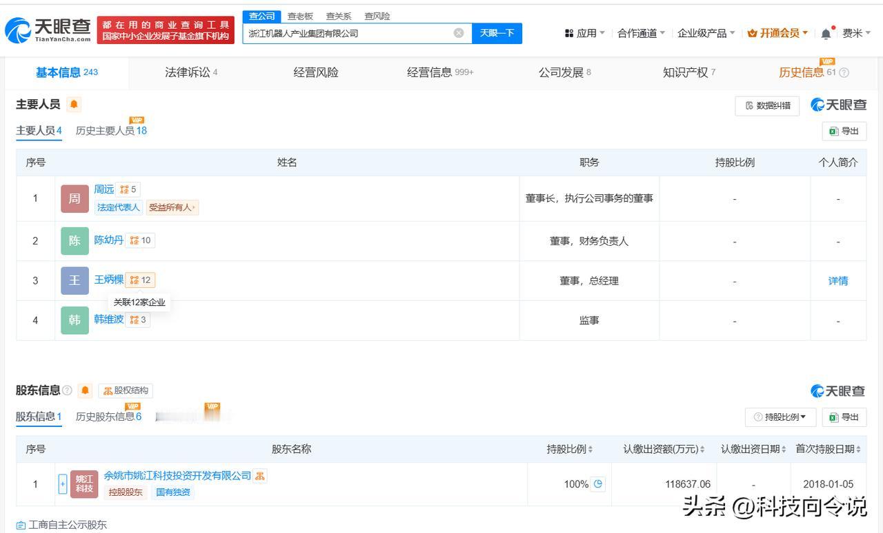883x533 pixels.
Task: Open the 企业级产品 dropdown menu
Action: click(x=706, y=33)
